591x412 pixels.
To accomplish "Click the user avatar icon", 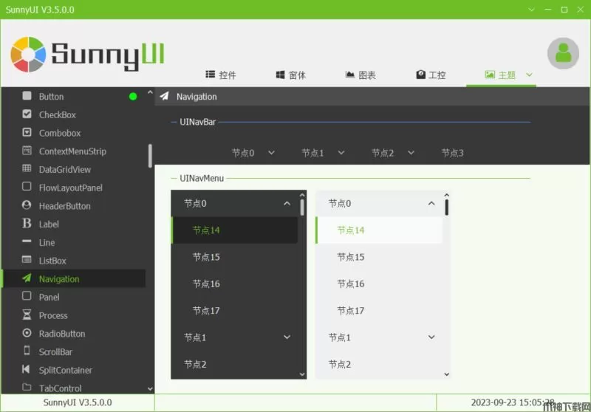I will coord(563,53).
